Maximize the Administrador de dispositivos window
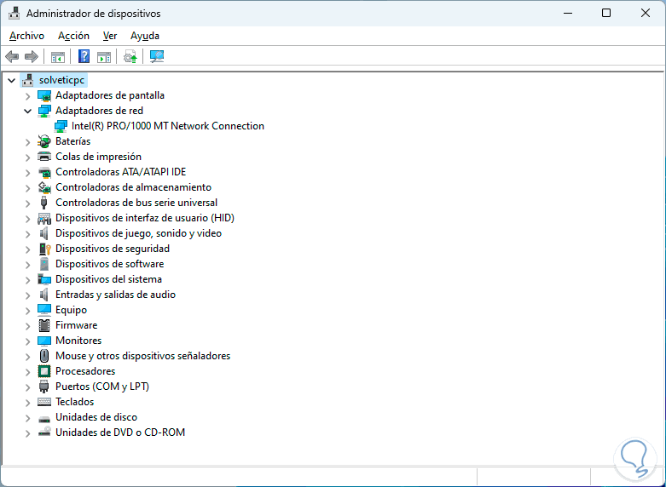Screen dimensions: 666x487 [606, 13]
